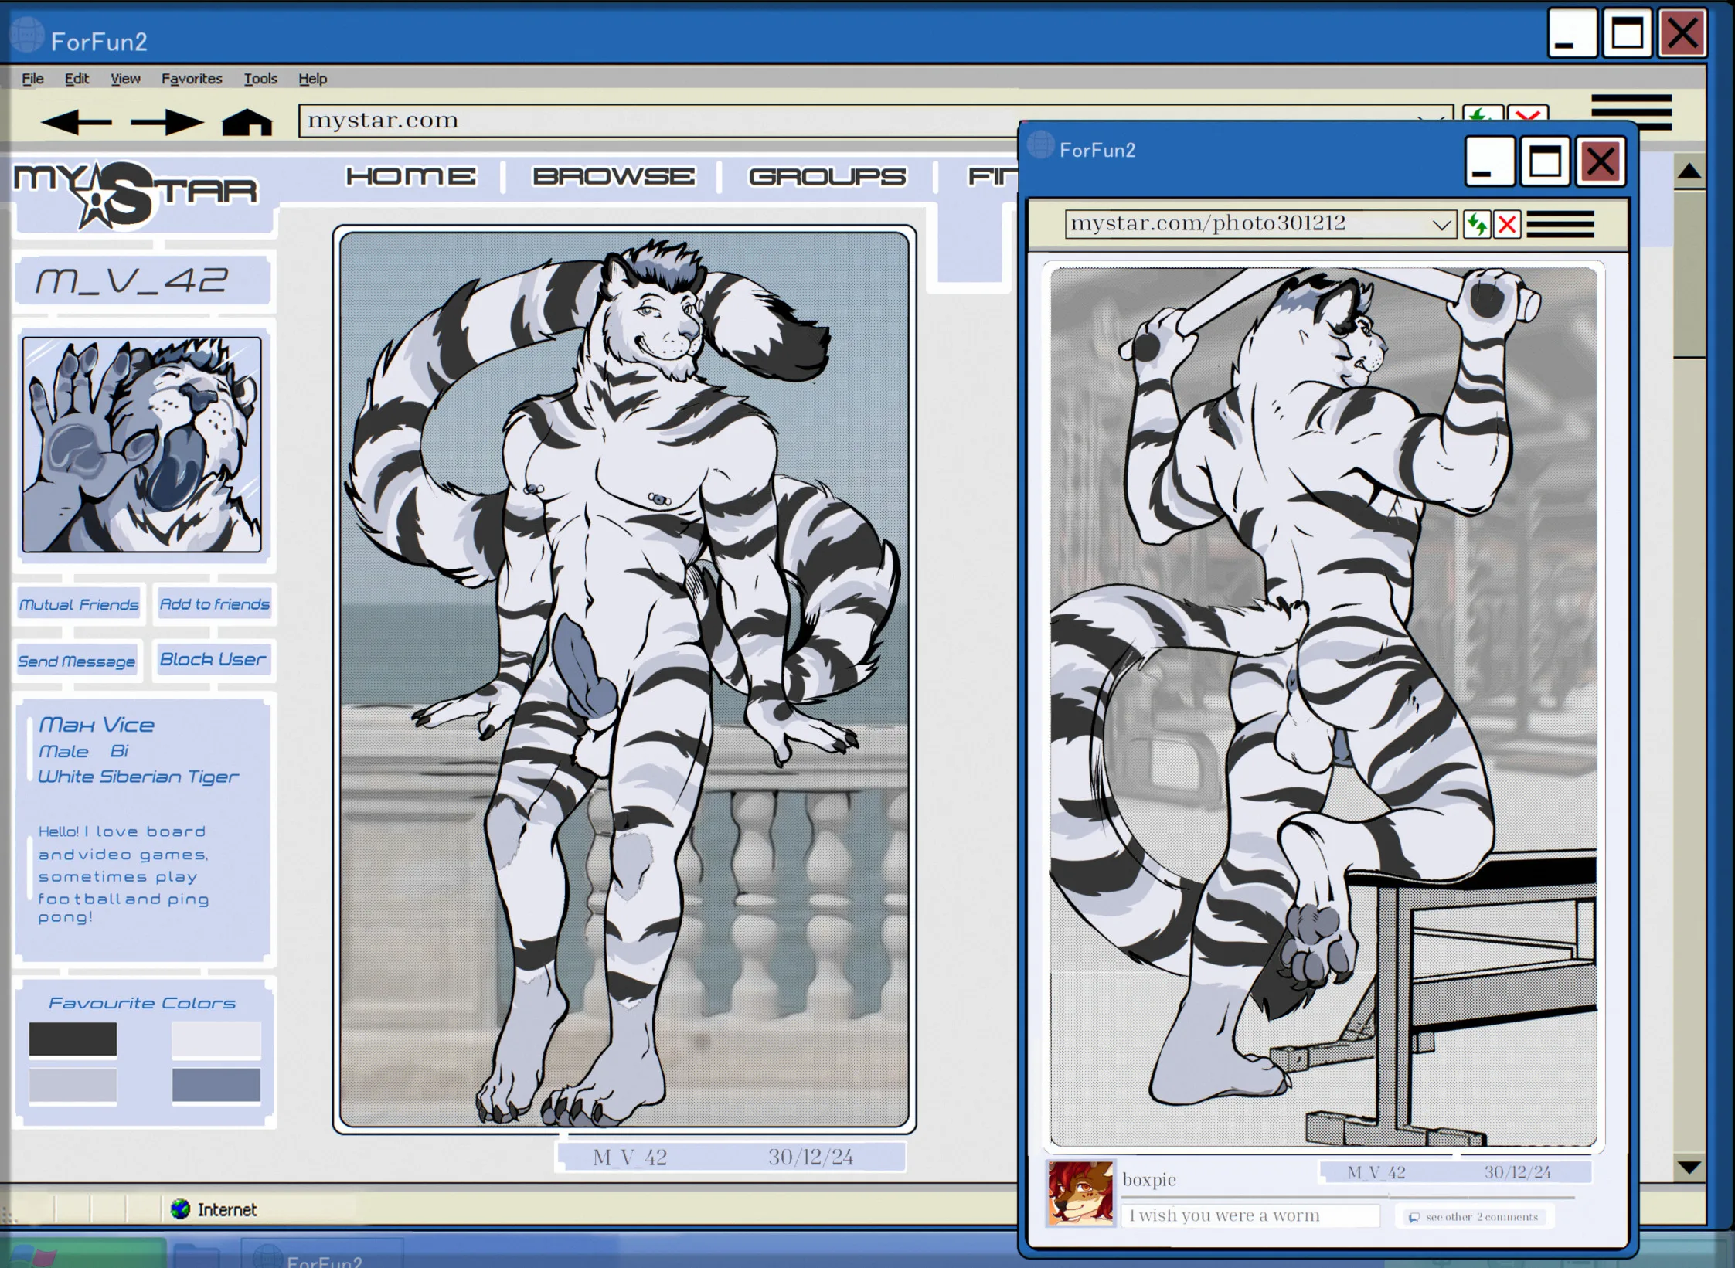Image resolution: width=1735 pixels, height=1268 pixels.
Task: Click the comment bubble icon
Action: pyautogui.click(x=1414, y=1217)
